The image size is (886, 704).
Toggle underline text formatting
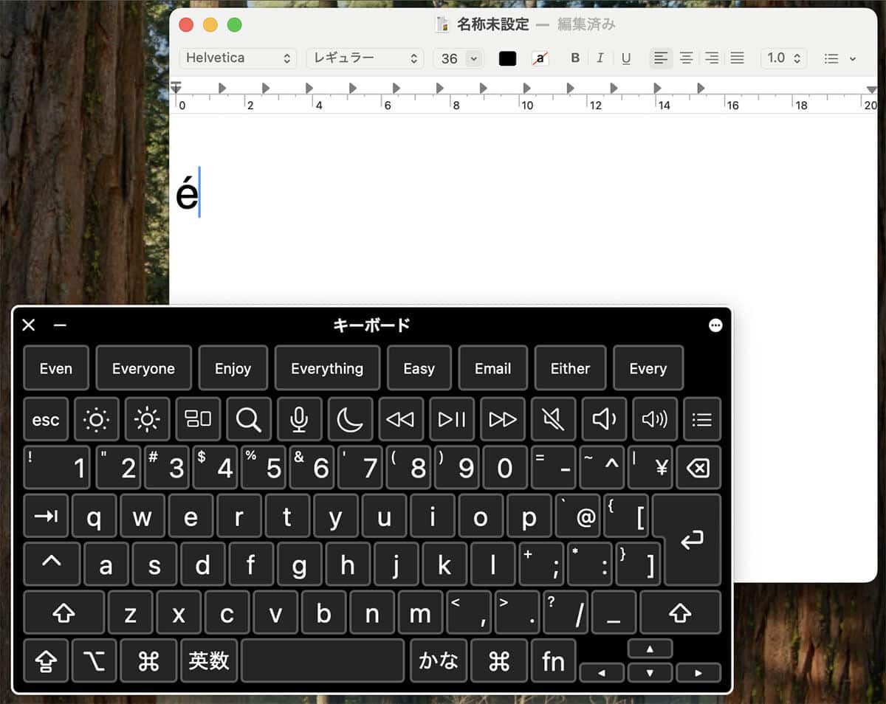pos(626,58)
